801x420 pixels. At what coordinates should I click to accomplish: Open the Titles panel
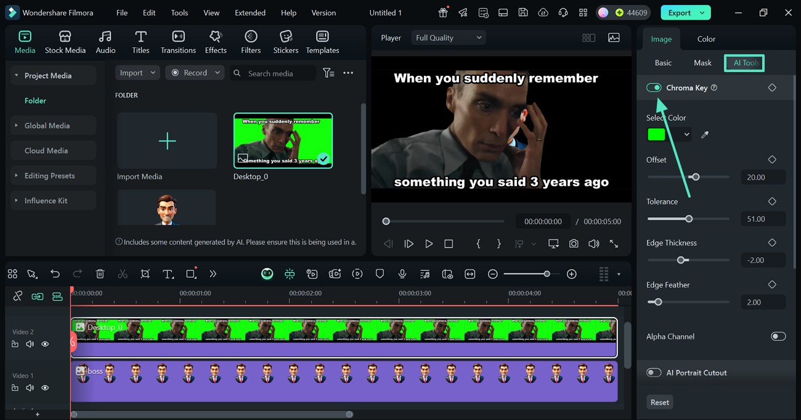(140, 42)
